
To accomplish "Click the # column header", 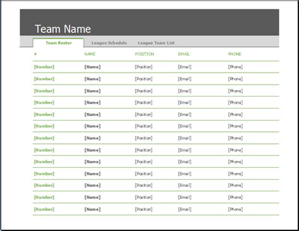I will (x=35, y=54).
